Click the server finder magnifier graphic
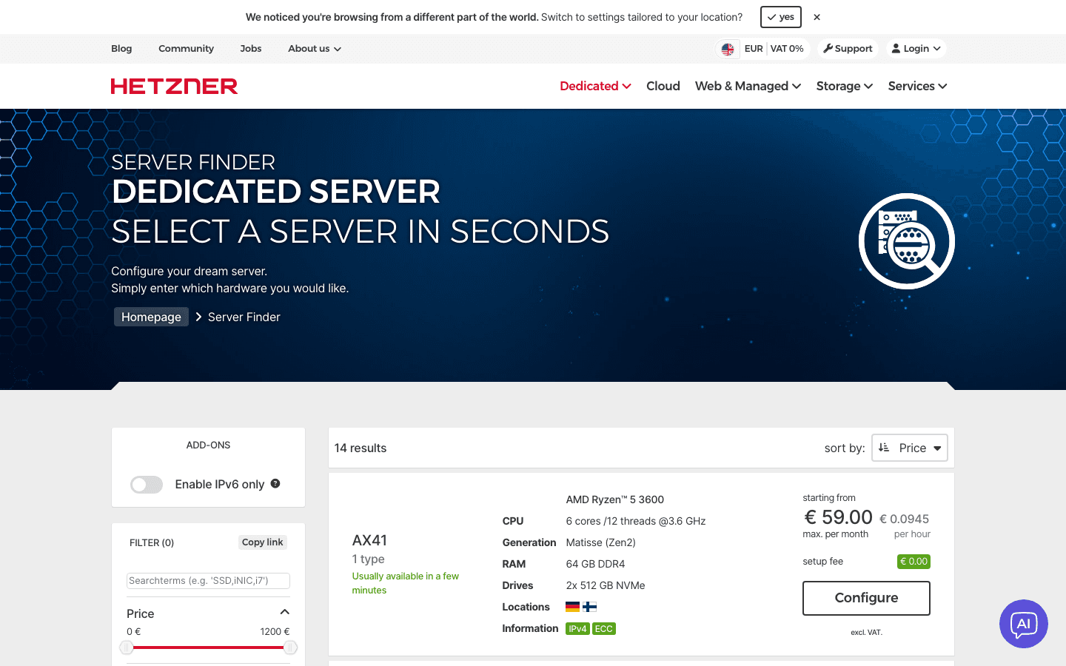Screen dimensions: 1066x666 point(906,241)
